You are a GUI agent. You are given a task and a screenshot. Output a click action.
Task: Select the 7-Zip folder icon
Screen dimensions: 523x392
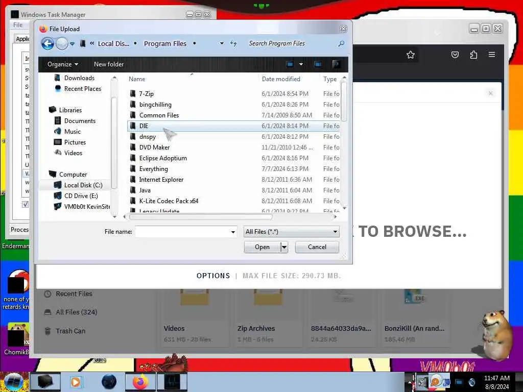tap(133, 94)
